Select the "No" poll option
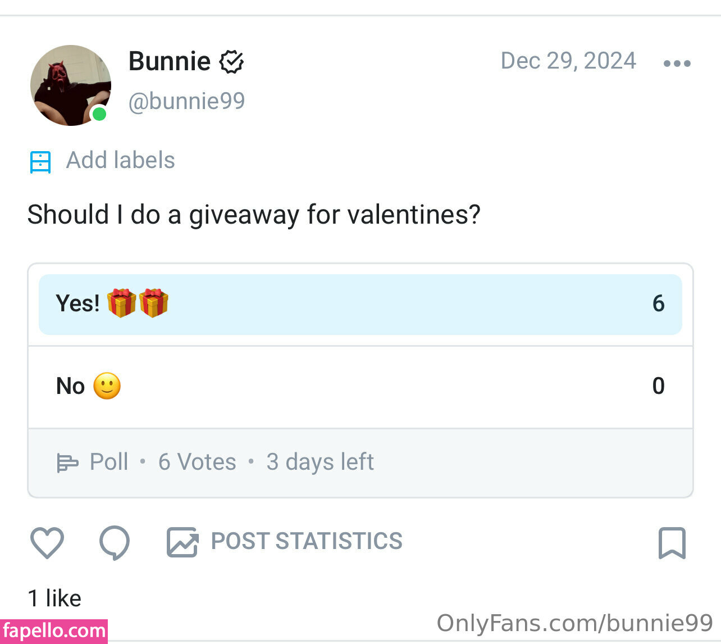721x644 pixels. click(x=360, y=387)
